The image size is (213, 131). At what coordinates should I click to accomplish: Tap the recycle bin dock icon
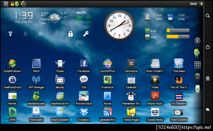click(x=197, y=89)
